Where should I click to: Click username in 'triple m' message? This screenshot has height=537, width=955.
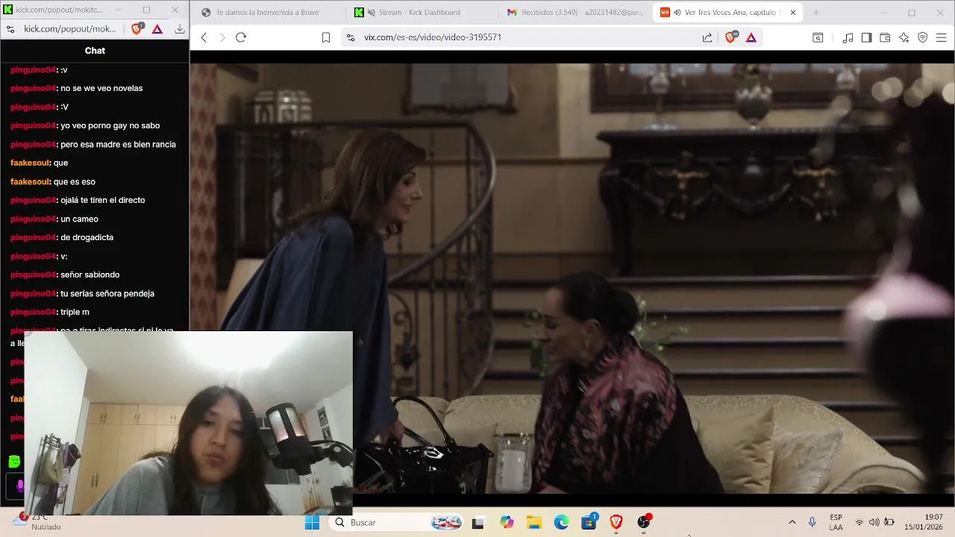[34, 312]
